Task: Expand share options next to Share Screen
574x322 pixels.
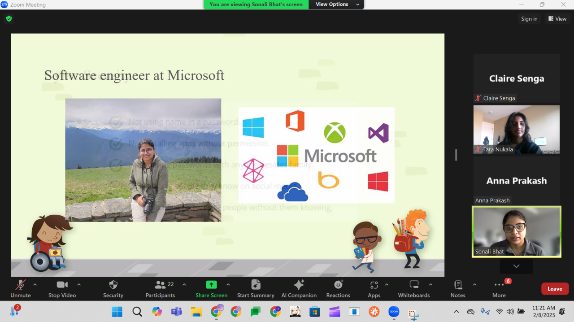Action: (228, 285)
